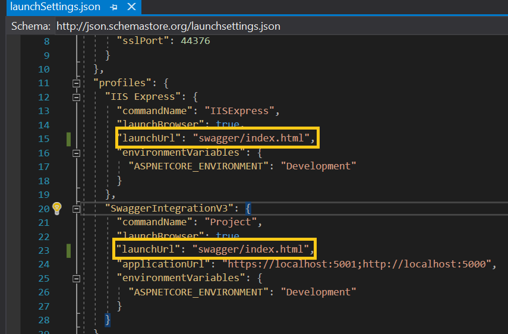Screen dimensions: 508x334
Task: Click the "profiles" key text
Action: [x=122, y=83]
